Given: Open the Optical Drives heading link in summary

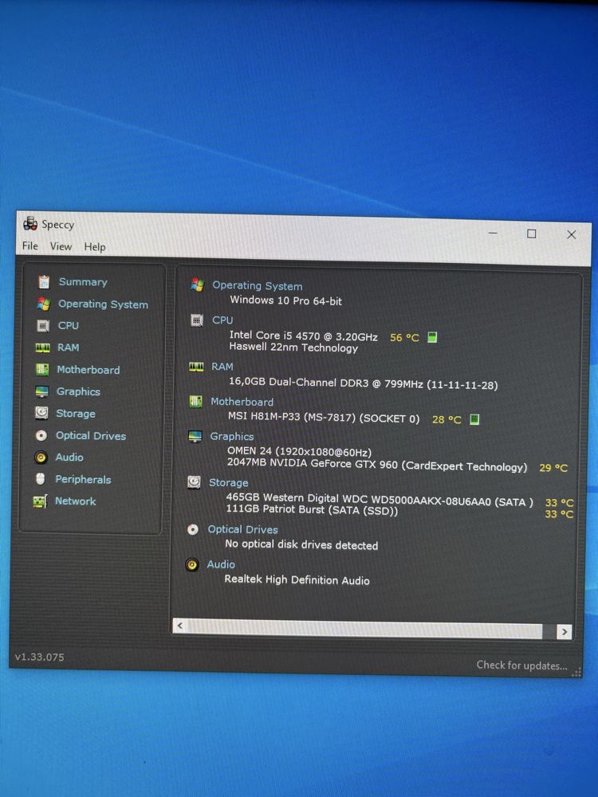Looking at the screenshot, I should pos(242,529).
